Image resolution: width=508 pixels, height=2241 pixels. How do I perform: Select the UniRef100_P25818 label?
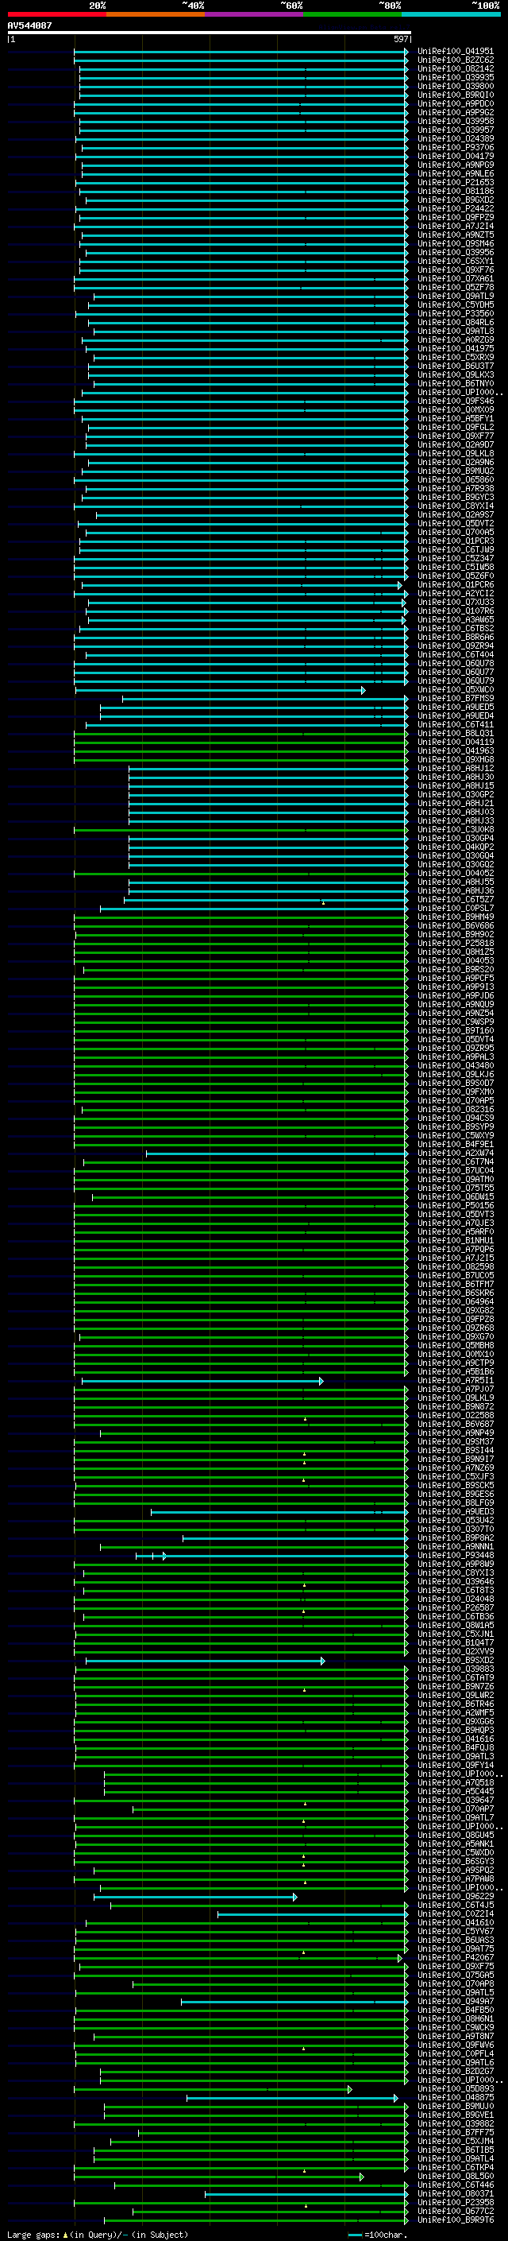click(455, 943)
